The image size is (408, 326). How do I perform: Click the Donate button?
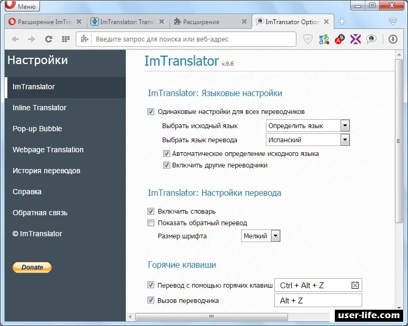coord(32,267)
